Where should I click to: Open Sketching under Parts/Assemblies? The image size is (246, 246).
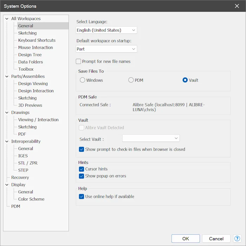(27, 98)
